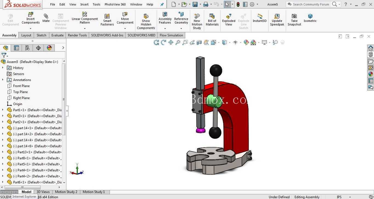374x199 pixels.
Task: Open the Options gear icon
Action: 252,4
